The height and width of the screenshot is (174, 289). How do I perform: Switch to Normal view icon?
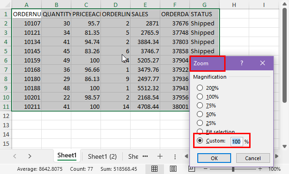(154, 169)
